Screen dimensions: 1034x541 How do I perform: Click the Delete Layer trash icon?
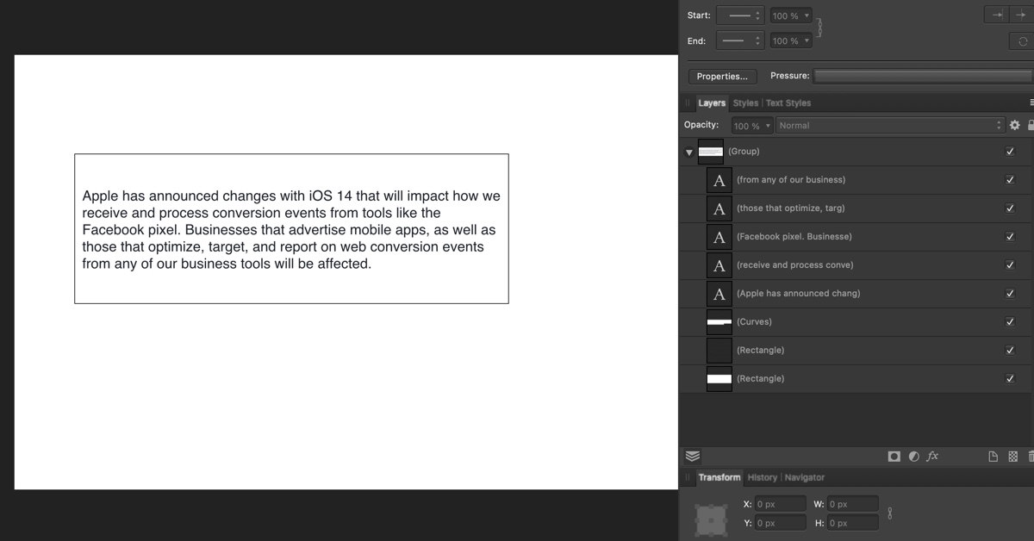[x=1031, y=457]
